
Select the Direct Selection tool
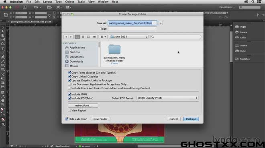click(x=3, y=31)
